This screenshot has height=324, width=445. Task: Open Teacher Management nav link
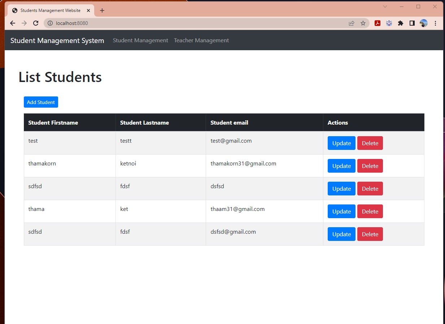pos(201,40)
